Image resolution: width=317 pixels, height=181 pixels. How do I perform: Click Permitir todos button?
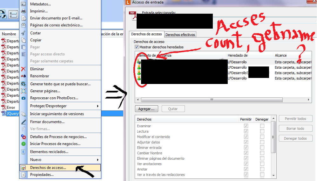pos(295,119)
